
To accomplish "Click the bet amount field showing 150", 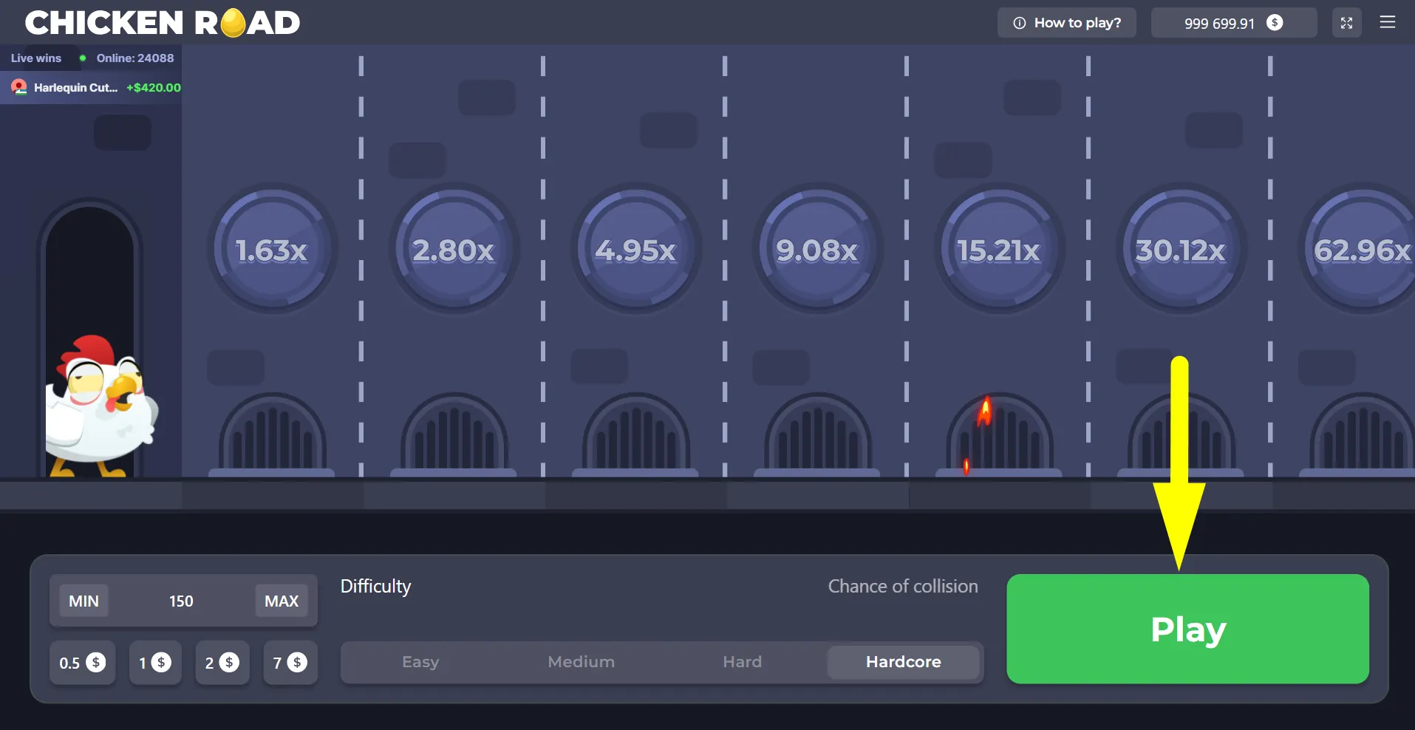I will point(182,601).
